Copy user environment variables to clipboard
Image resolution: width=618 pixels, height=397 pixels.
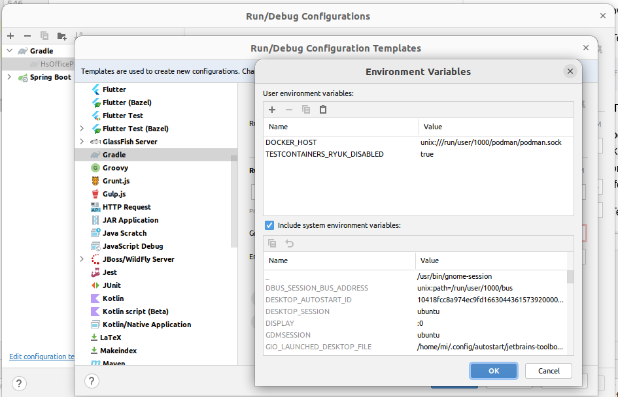(306, 110)
